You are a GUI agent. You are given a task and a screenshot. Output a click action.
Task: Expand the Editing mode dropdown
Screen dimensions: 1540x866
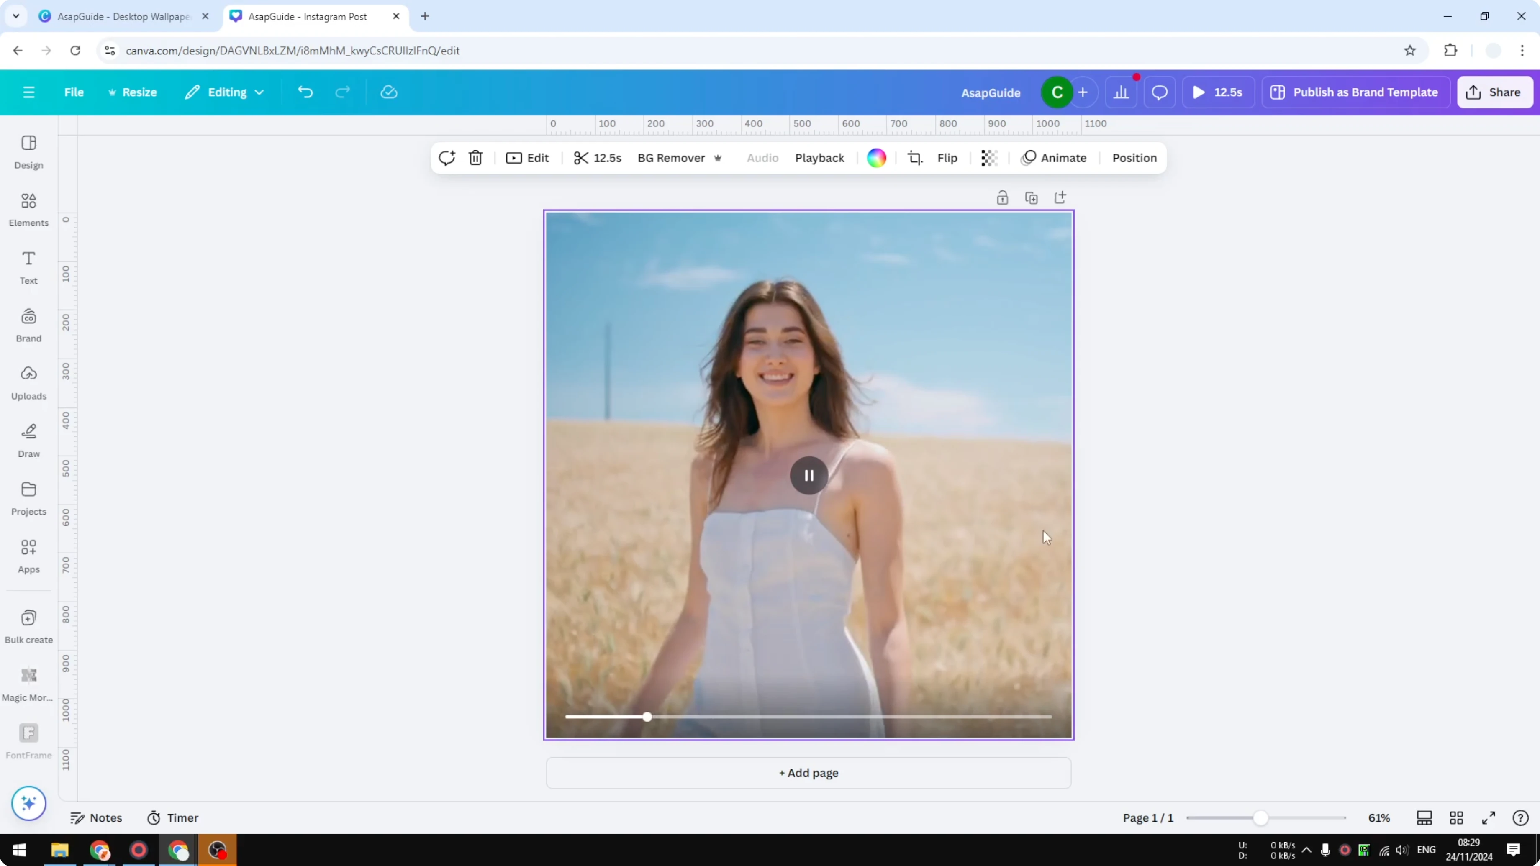[225, 92]
